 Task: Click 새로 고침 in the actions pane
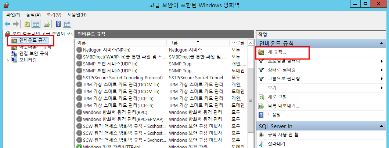tap(277, 97)
